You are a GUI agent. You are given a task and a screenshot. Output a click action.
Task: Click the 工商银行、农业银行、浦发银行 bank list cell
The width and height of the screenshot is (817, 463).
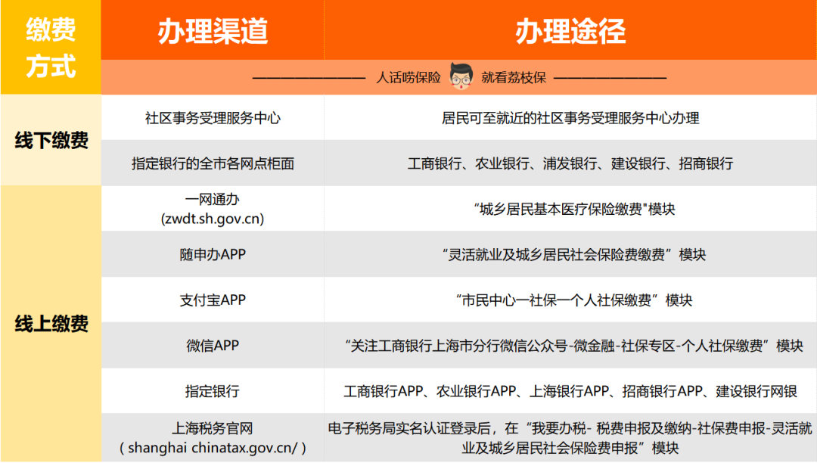[570, 163]
